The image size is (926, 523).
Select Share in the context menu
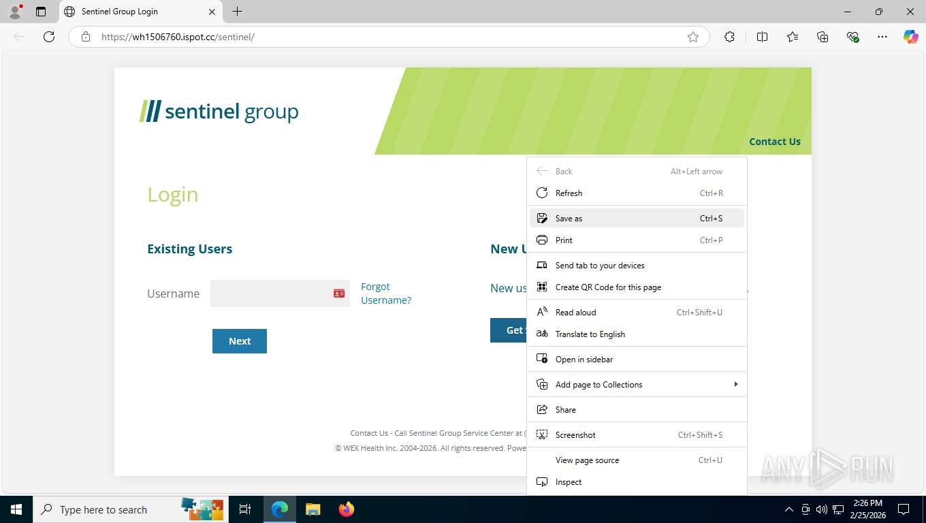click(637, 410)
